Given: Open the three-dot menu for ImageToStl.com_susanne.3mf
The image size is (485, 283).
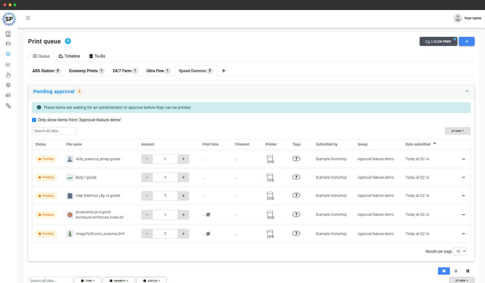Looking at the screenshot, I should coord(463,234).
